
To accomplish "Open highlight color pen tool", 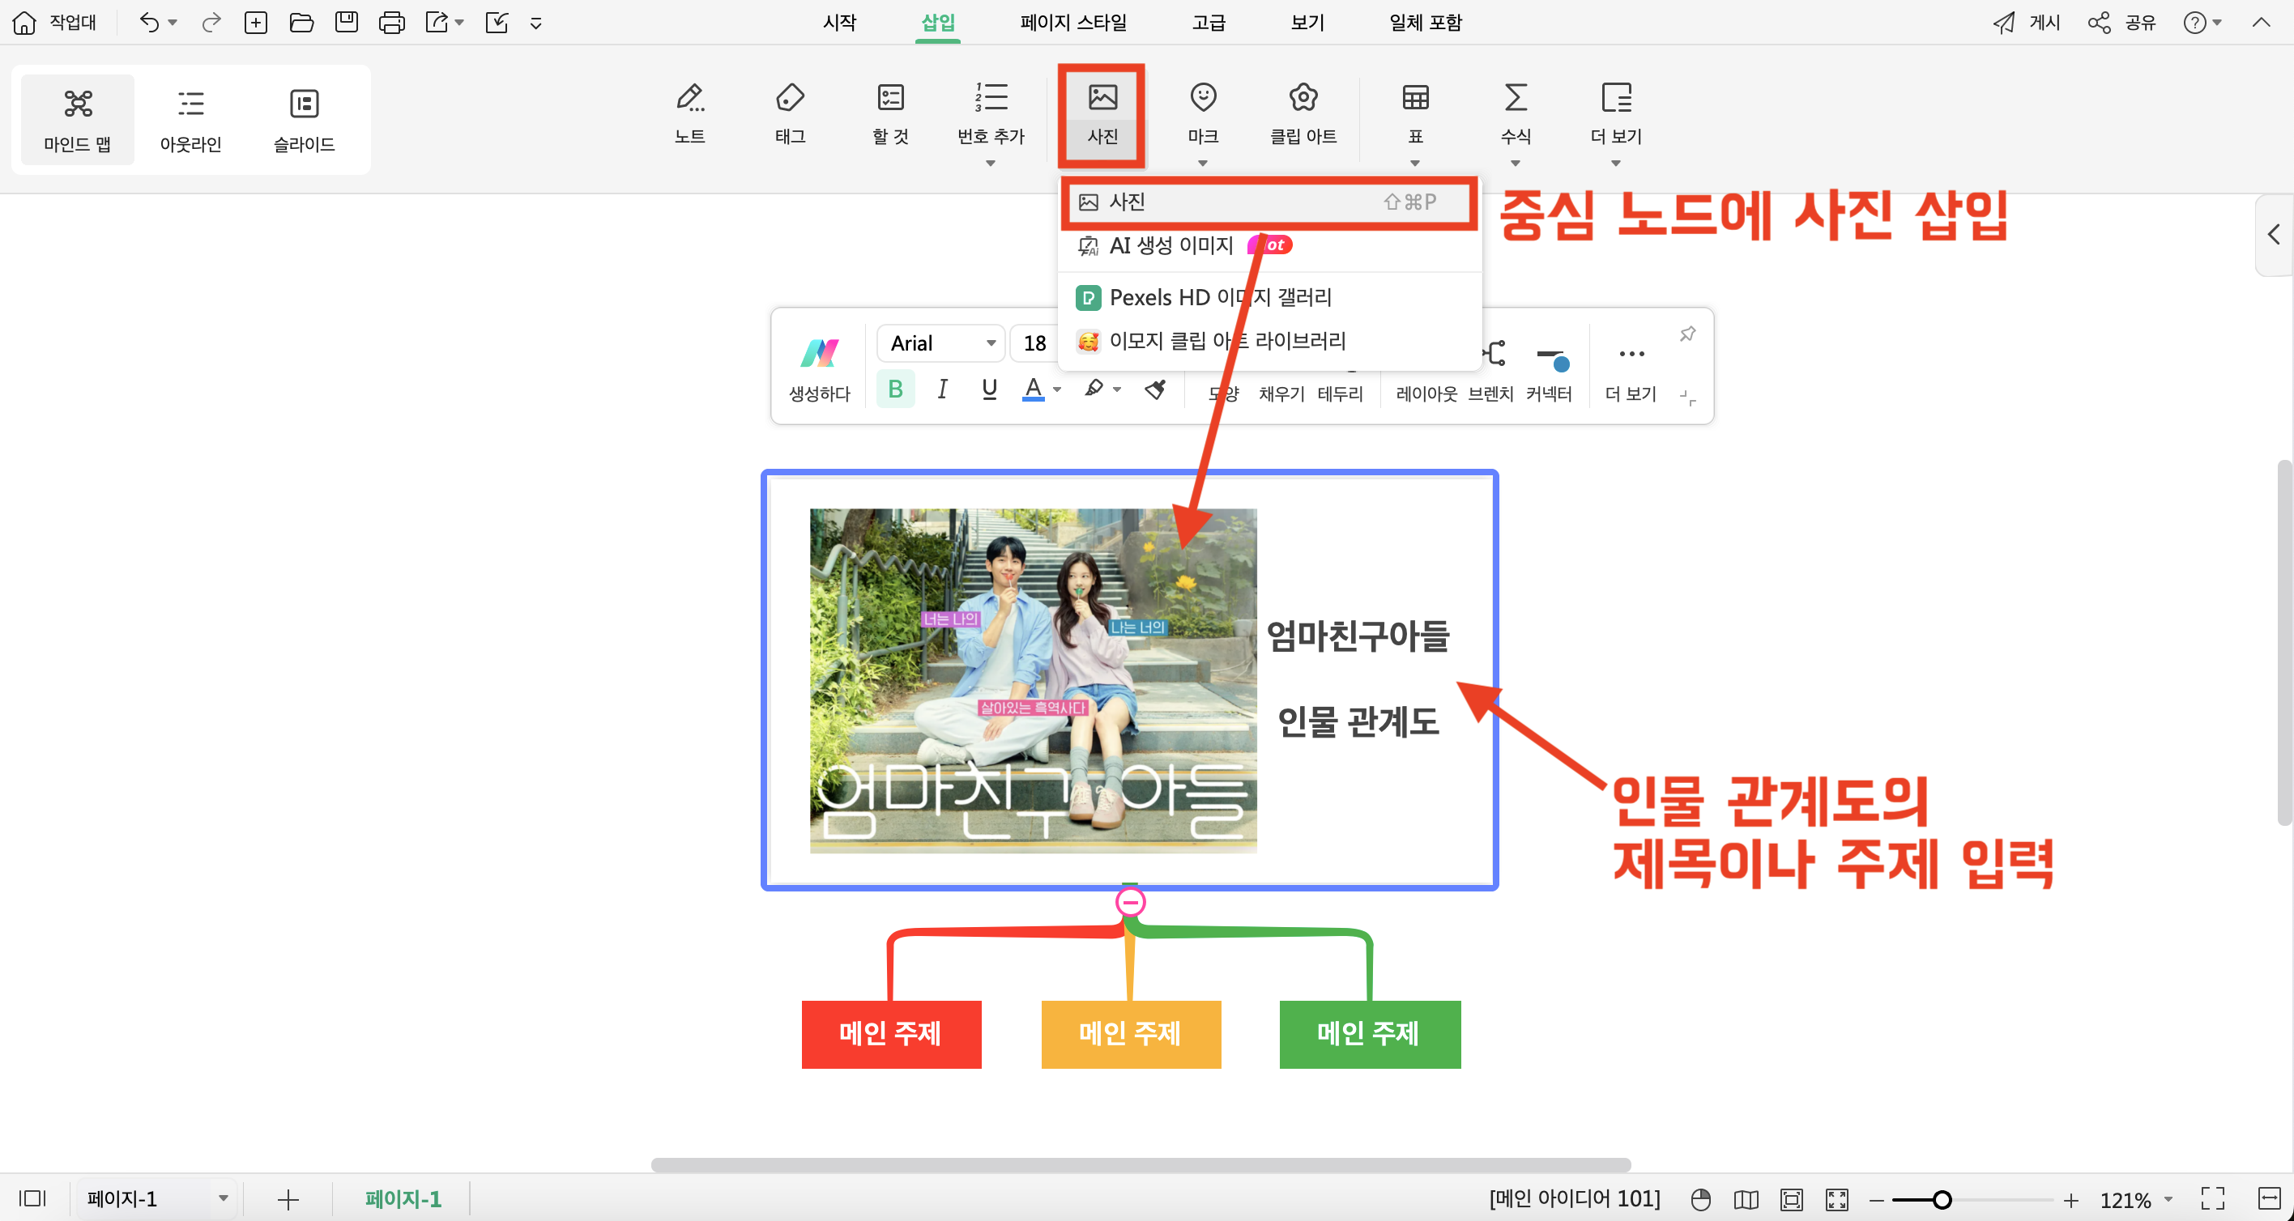I will click(x=1094, y=388).
